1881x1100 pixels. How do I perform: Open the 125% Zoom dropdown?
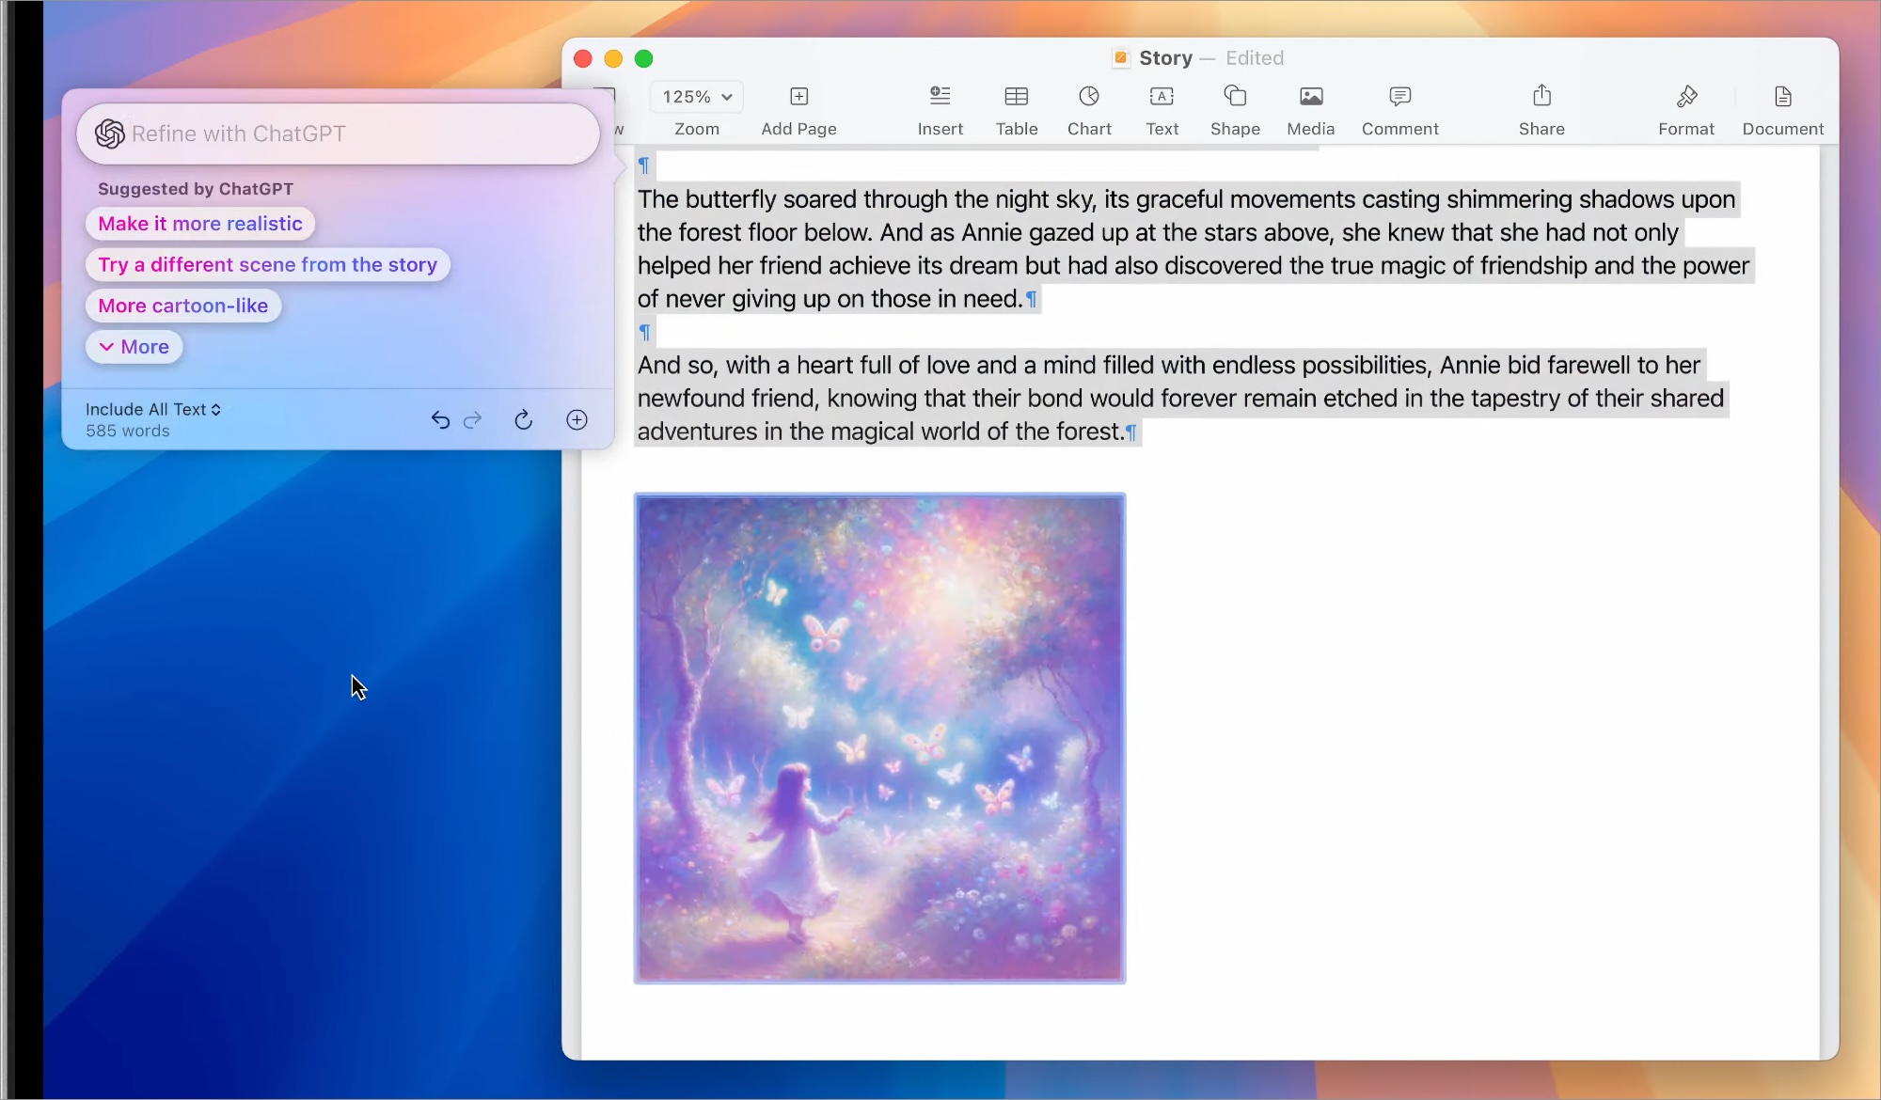[696, 97]
